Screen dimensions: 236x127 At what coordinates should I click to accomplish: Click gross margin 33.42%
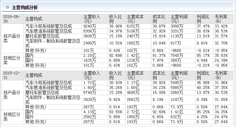click(221, 26)
